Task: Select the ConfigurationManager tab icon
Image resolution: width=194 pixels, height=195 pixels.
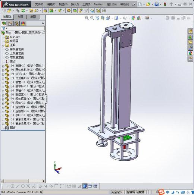Action: [16, 23]
